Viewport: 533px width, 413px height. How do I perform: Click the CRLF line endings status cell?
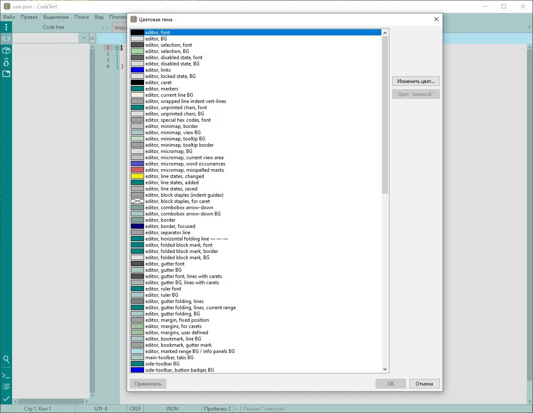[x=135, y=409]
